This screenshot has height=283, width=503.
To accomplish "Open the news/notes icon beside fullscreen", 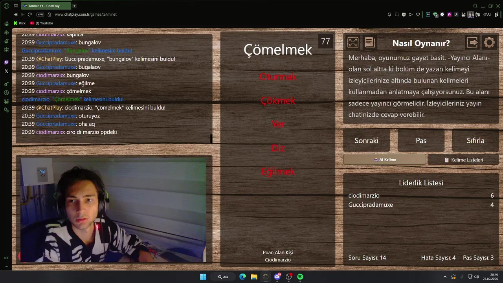I will (370, 42).
